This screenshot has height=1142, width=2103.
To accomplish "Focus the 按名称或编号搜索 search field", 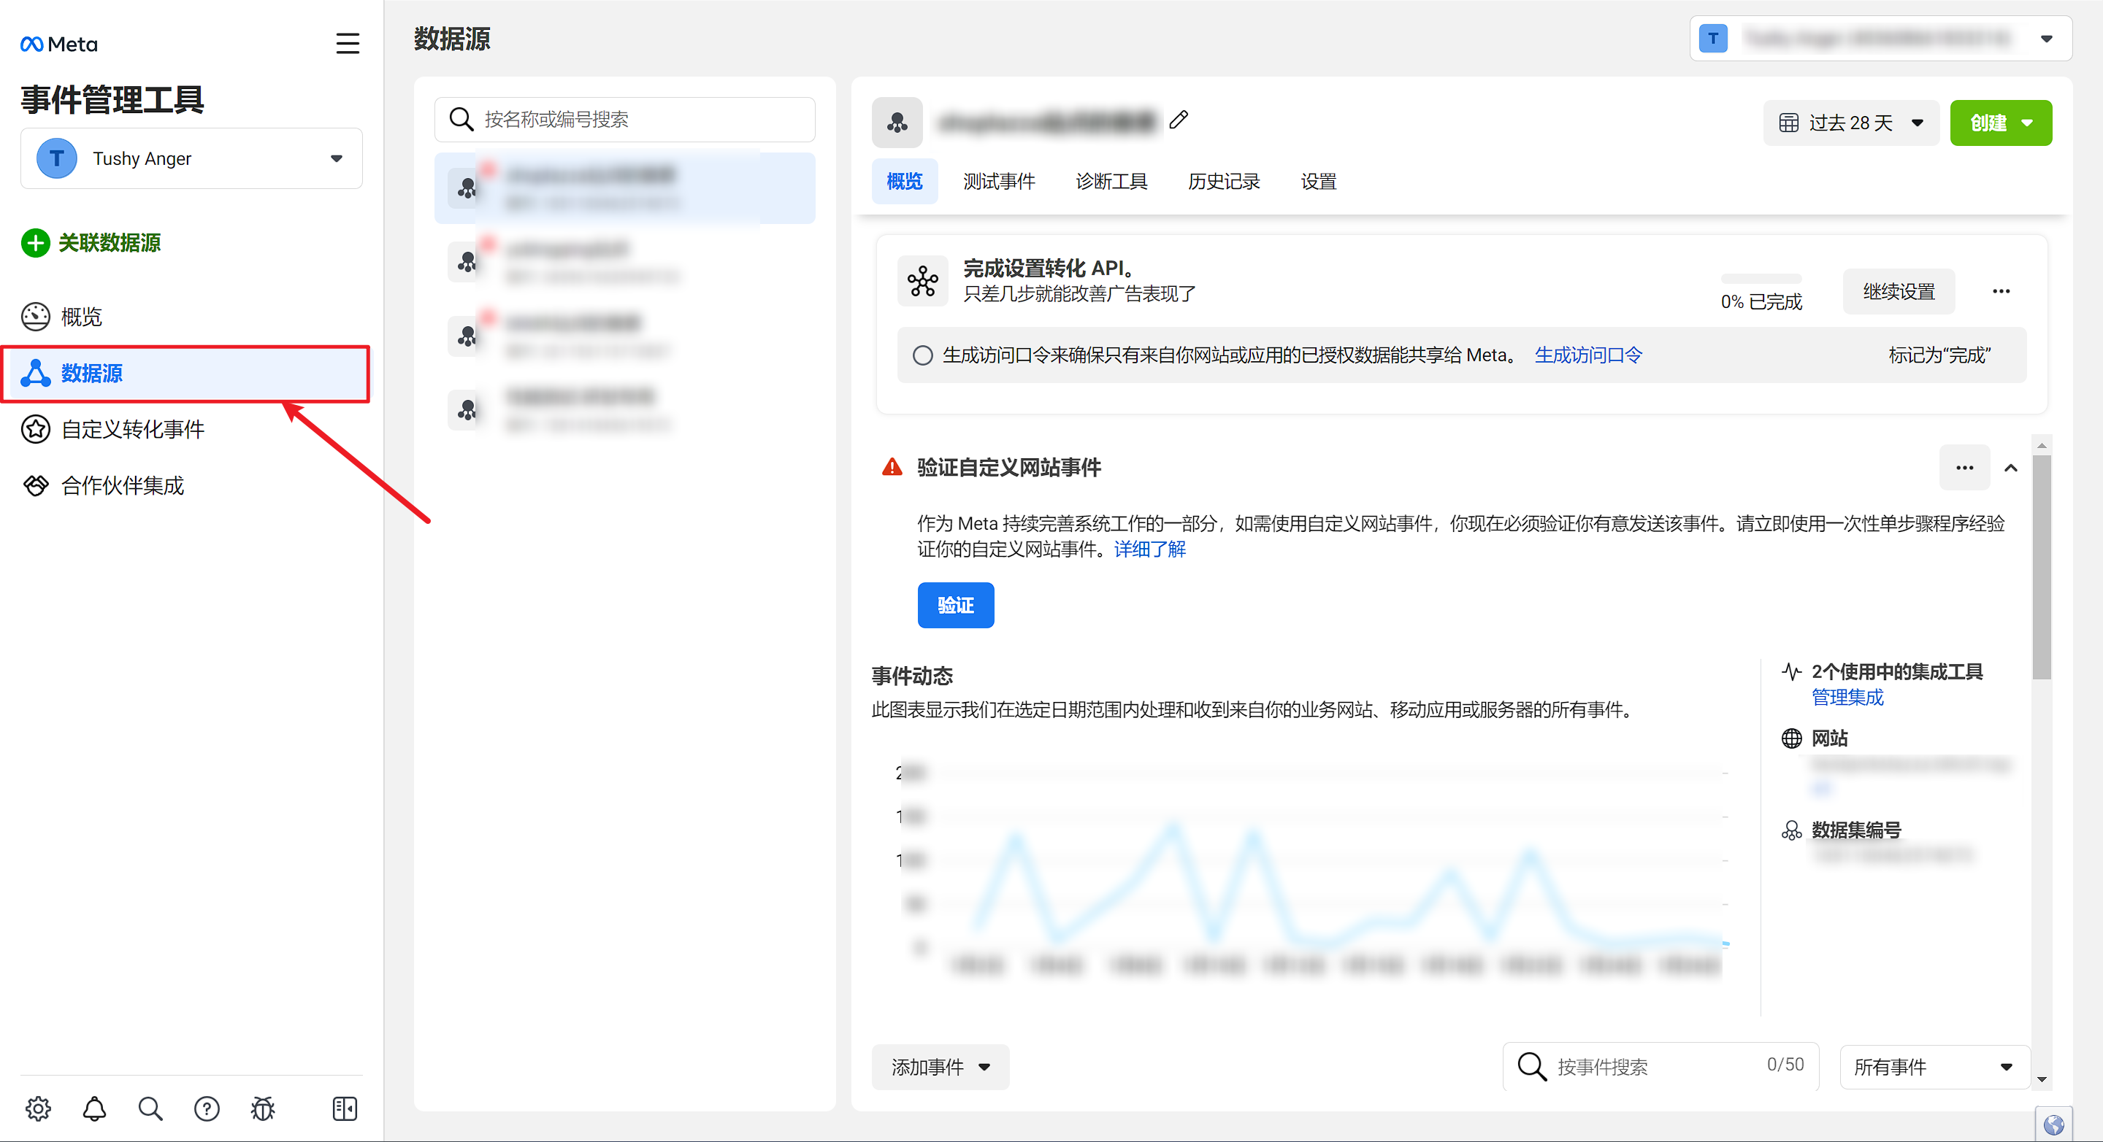I will pyautogui.click(x=624, y=119).
